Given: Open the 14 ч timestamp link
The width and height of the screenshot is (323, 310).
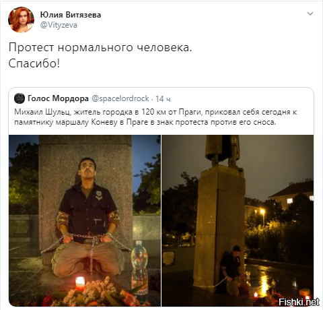Looking at the screenshot, I should [163, 99].
